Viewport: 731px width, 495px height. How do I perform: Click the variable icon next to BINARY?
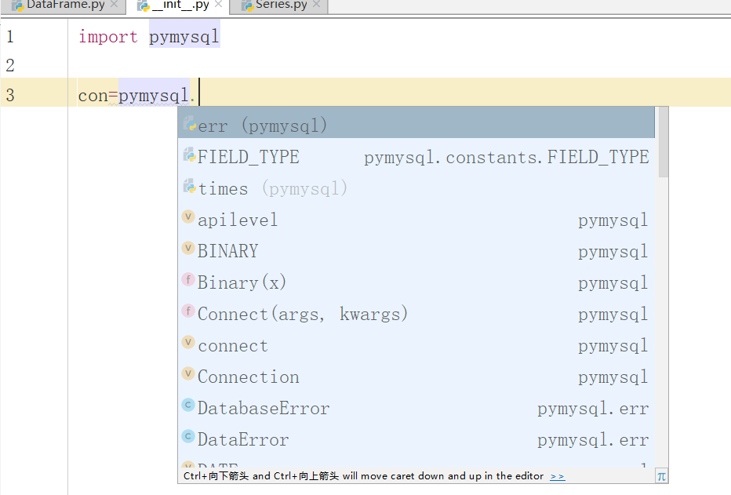point(188,250)
